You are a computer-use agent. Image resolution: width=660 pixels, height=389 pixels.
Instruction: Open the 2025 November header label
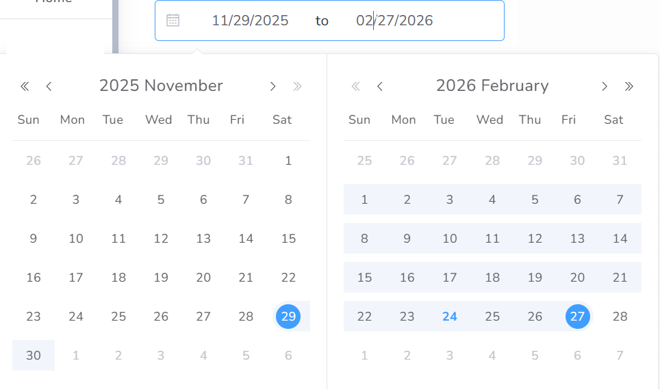coord(161,85)
